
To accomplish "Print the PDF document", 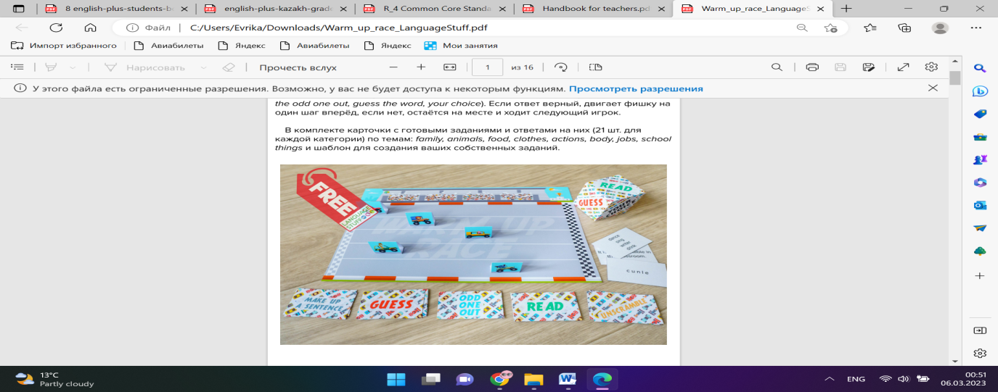I will pos(812,67).
